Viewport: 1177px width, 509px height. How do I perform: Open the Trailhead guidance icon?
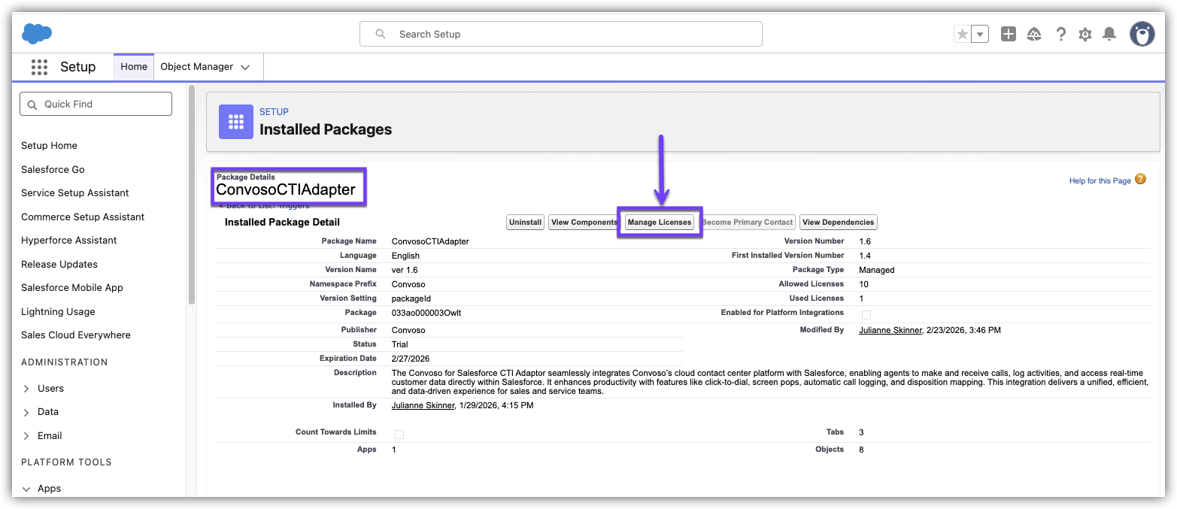pyautogui.click(x=1034, y=34)
